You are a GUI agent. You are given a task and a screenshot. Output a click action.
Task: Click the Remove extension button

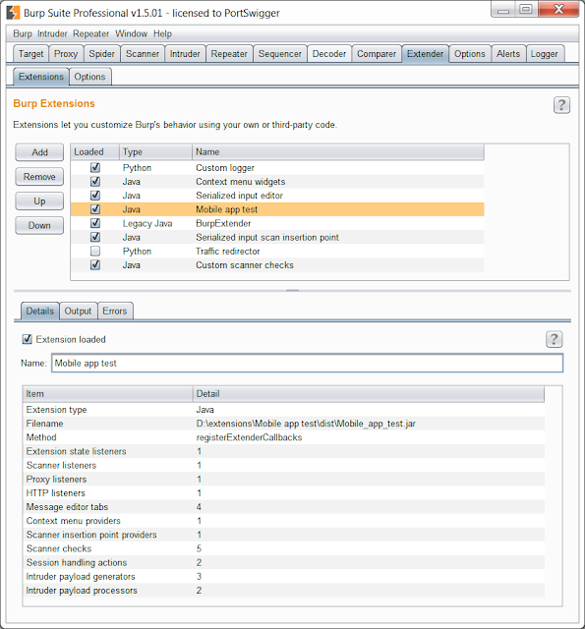pos(39,177)
